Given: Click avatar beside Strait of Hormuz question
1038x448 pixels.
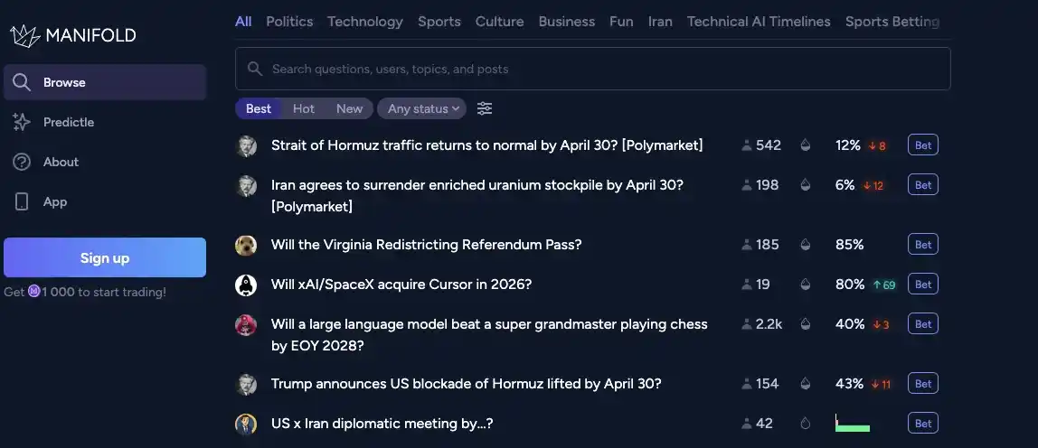Looking at the screenshot, I should click(x=246, y=145).
